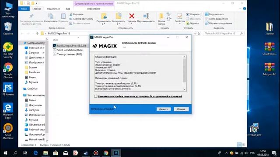The image size is (280, 157).
Task: Click navigation pane scrollbar in Explorer
Action: click(x=47, y=90)
